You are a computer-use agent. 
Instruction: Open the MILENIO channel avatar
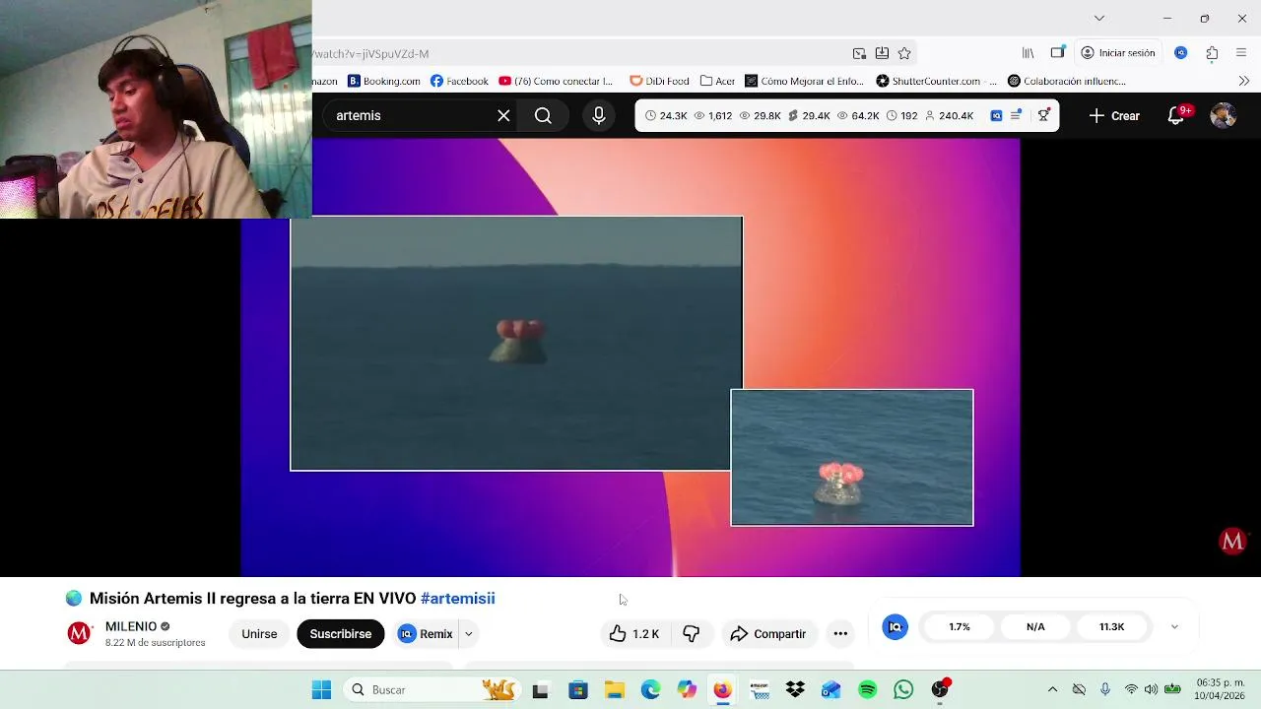tap(79, 633)
